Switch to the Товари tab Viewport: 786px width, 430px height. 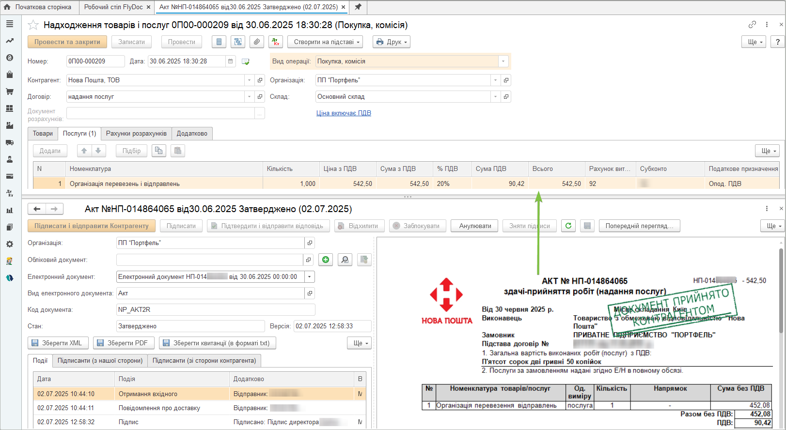43,134
